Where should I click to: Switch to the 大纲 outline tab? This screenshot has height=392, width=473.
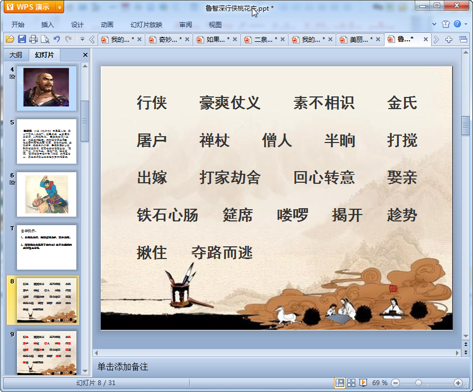16,55
